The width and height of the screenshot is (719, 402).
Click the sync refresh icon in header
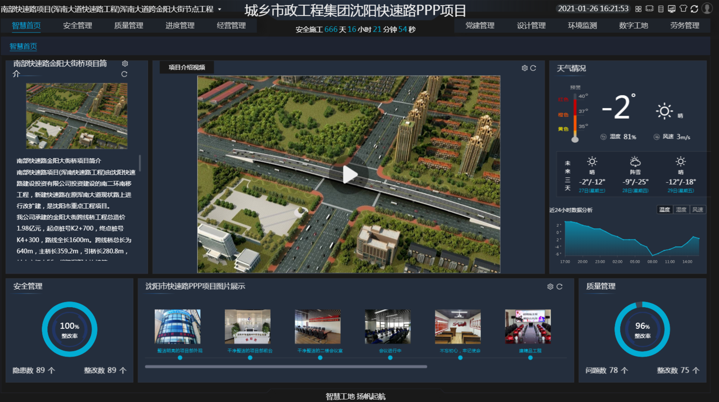click(694, 9)
